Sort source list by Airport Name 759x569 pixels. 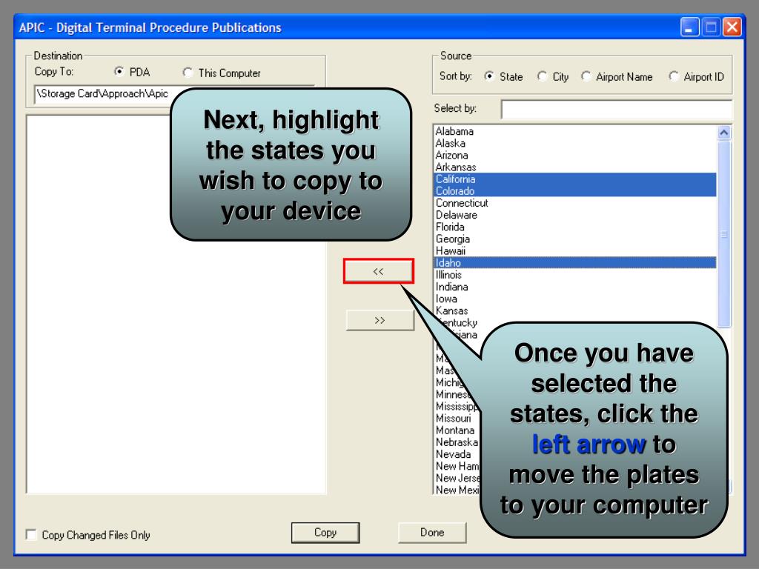point(586,76)
